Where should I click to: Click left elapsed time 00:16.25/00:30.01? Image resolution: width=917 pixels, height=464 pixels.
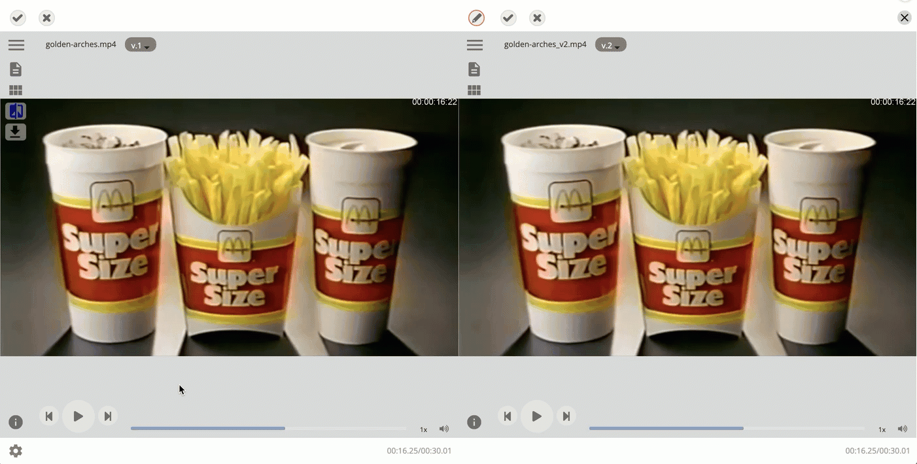pyautogui.click(x=419, y=451)
